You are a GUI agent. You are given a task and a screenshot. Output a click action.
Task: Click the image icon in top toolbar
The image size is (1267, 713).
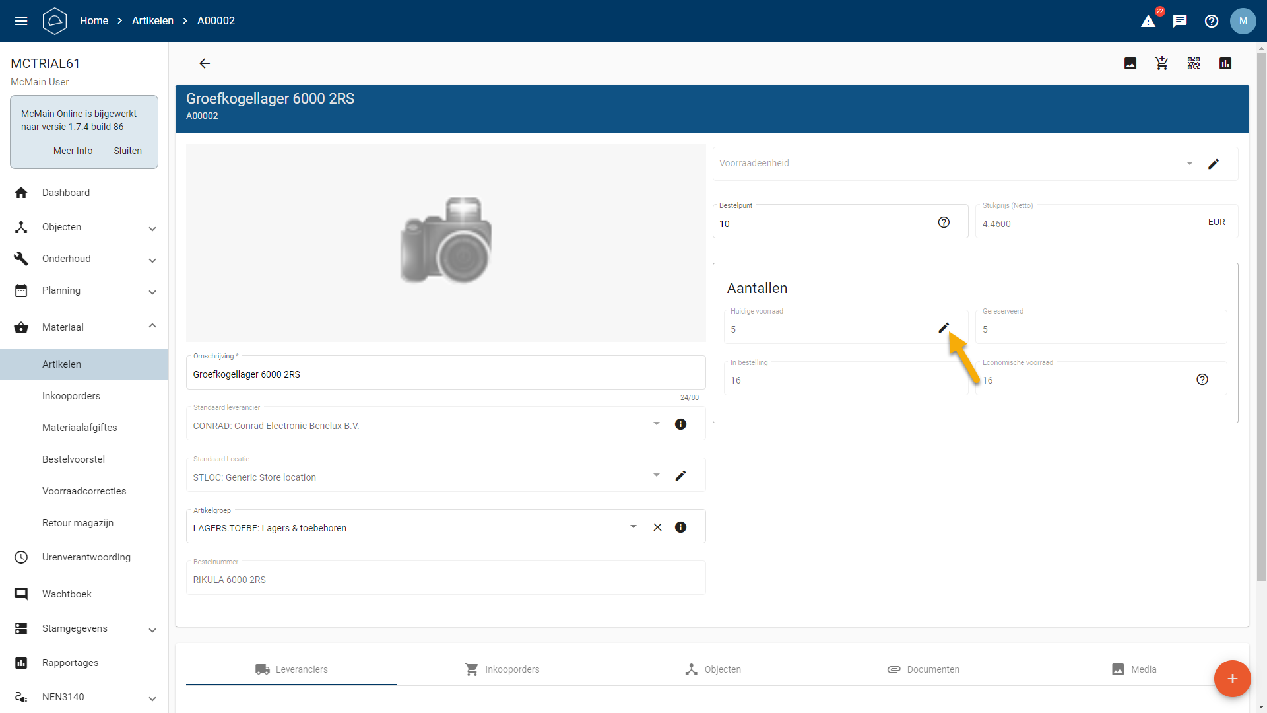click(x=1130, y=63)
